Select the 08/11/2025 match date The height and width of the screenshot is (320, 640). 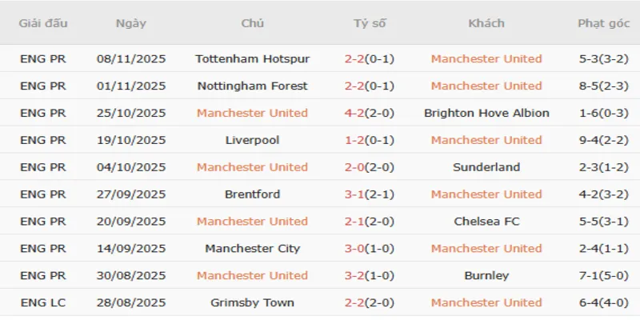coord(131,58)
